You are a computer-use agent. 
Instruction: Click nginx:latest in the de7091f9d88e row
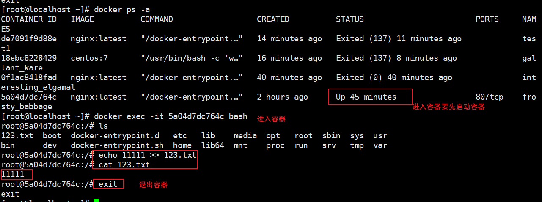coord(99,38)
